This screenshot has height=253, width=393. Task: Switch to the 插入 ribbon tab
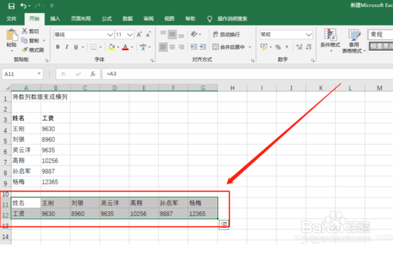55,19
